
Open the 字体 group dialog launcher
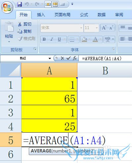click(x=113, y=49)
